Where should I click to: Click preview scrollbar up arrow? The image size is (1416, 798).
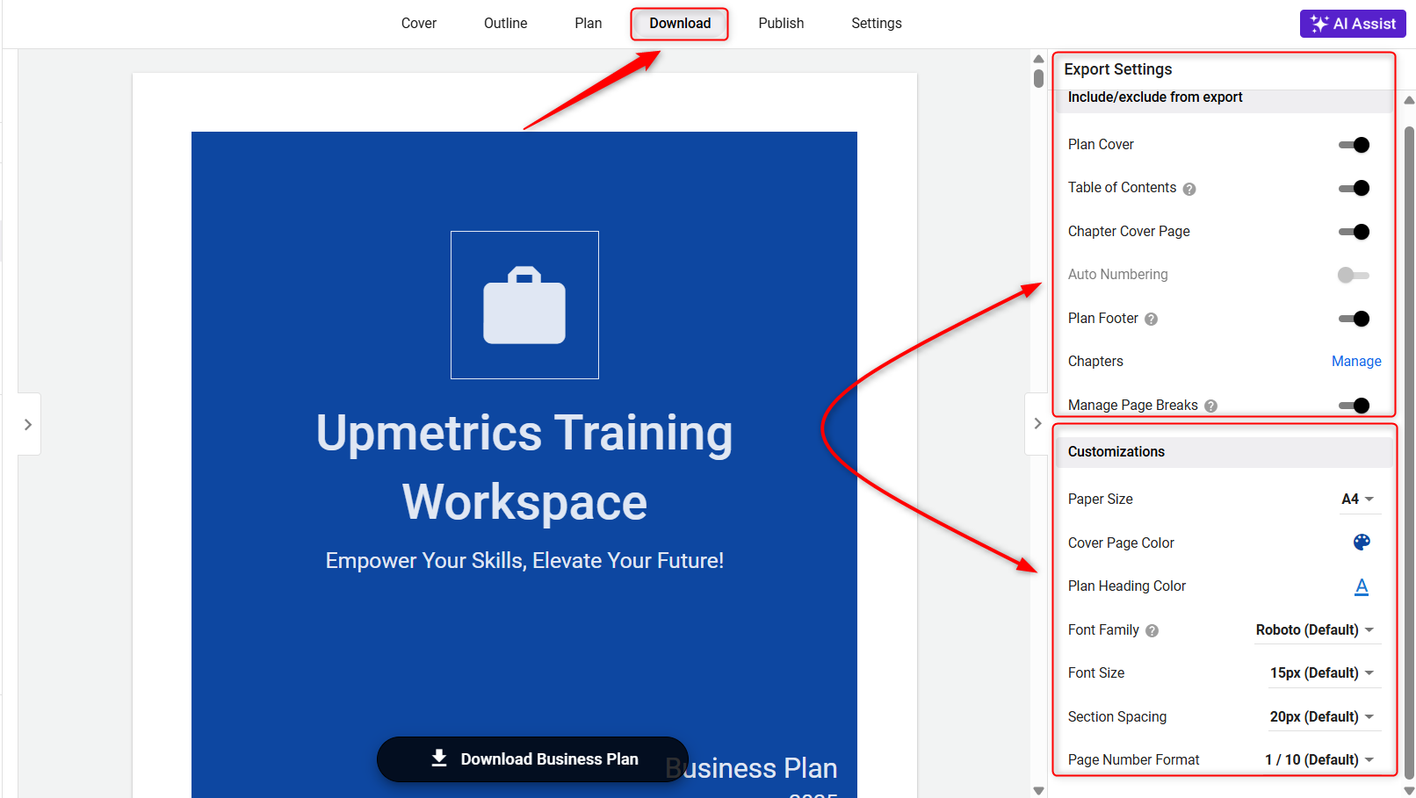[x=1038, y=59]
